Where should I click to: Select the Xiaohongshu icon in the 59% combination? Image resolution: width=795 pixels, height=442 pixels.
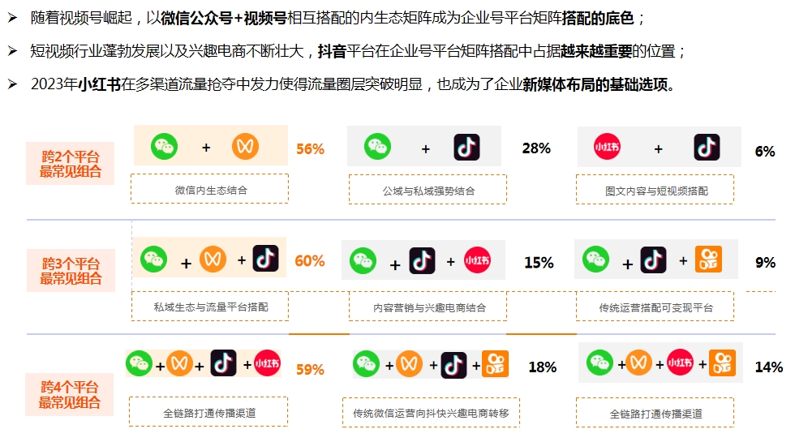pyautogui.click(x=267, y=363)
